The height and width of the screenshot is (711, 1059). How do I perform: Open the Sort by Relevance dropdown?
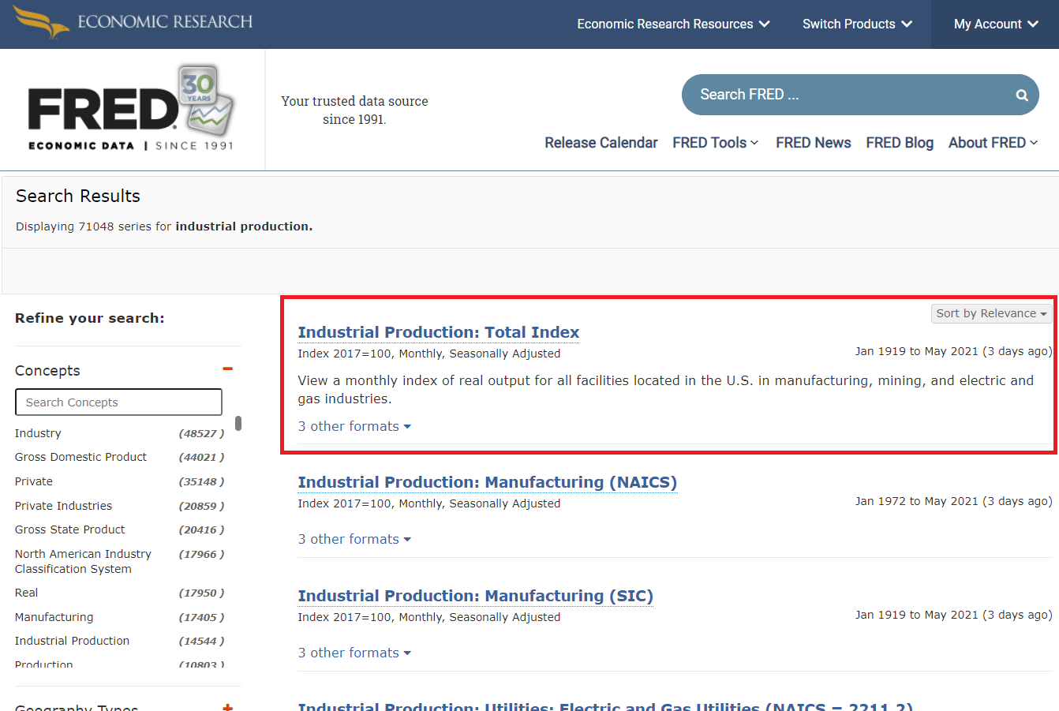point(991,313)
